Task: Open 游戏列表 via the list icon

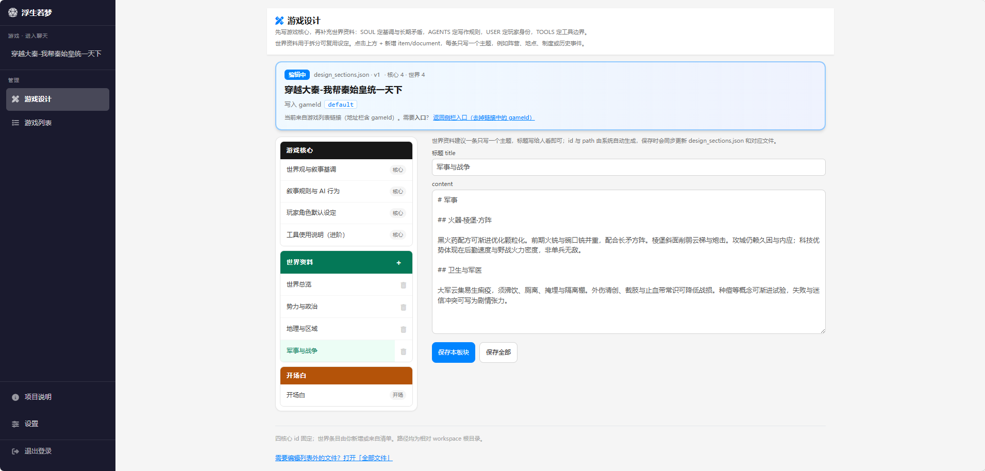Action: [15, 123]
